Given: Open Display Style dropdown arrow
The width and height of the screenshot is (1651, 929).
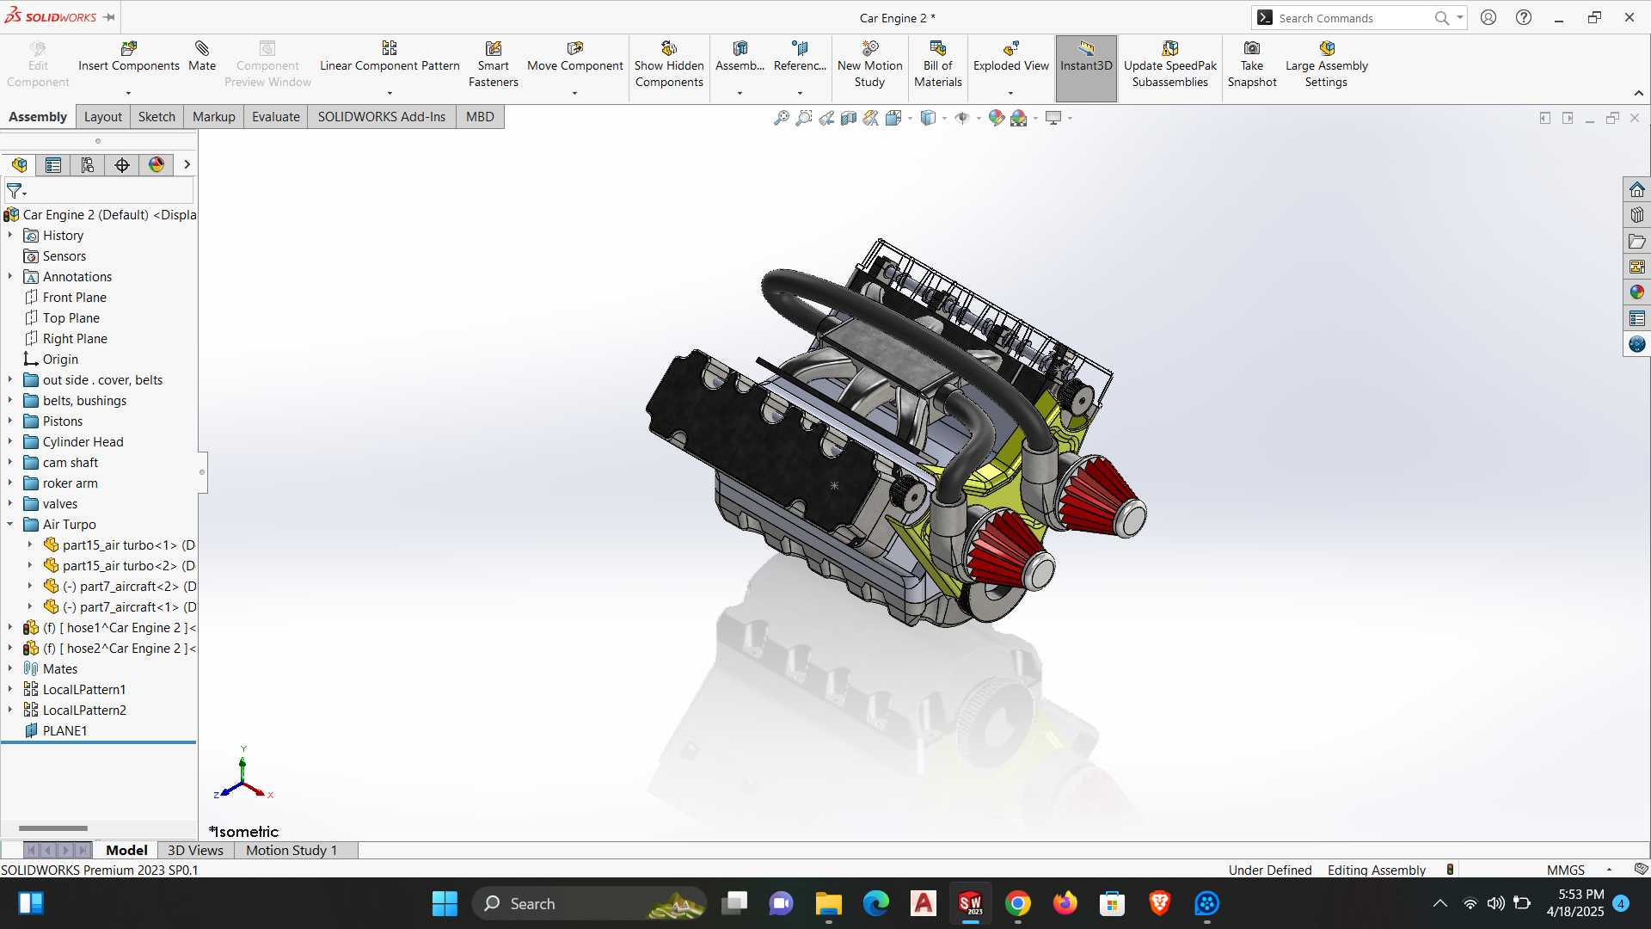Looking at the screenshot, I should pyautogui.click(x=944, y=119).
